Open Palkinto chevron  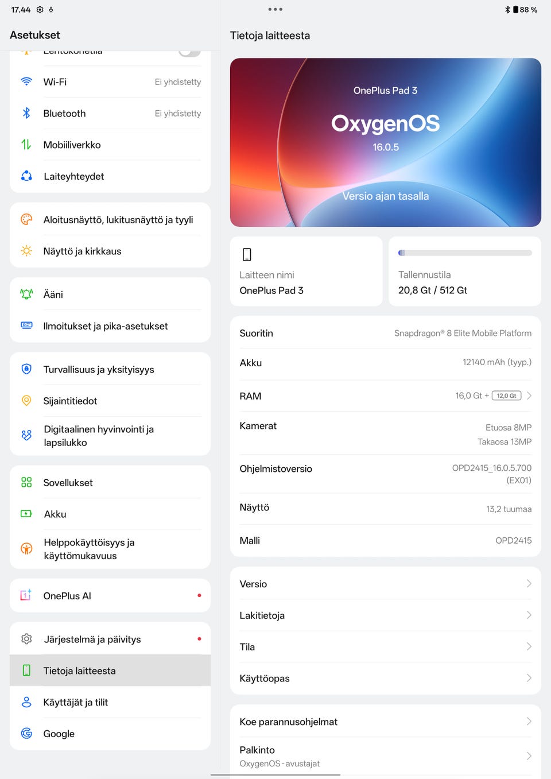[529, 756]
